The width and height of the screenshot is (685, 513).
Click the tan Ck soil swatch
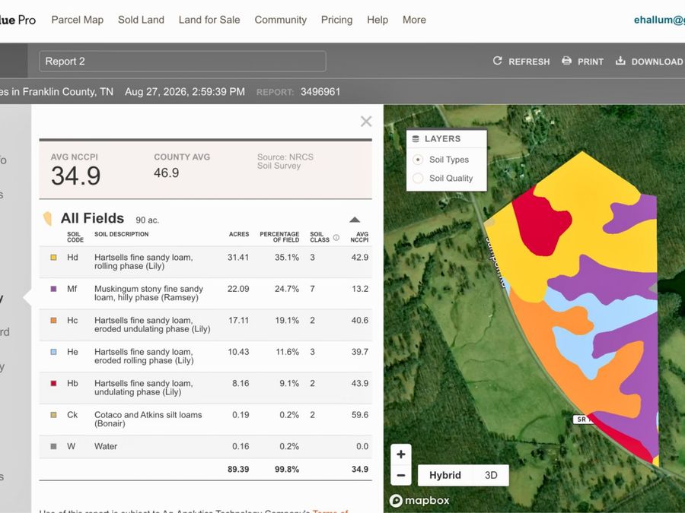click(53, 415)
